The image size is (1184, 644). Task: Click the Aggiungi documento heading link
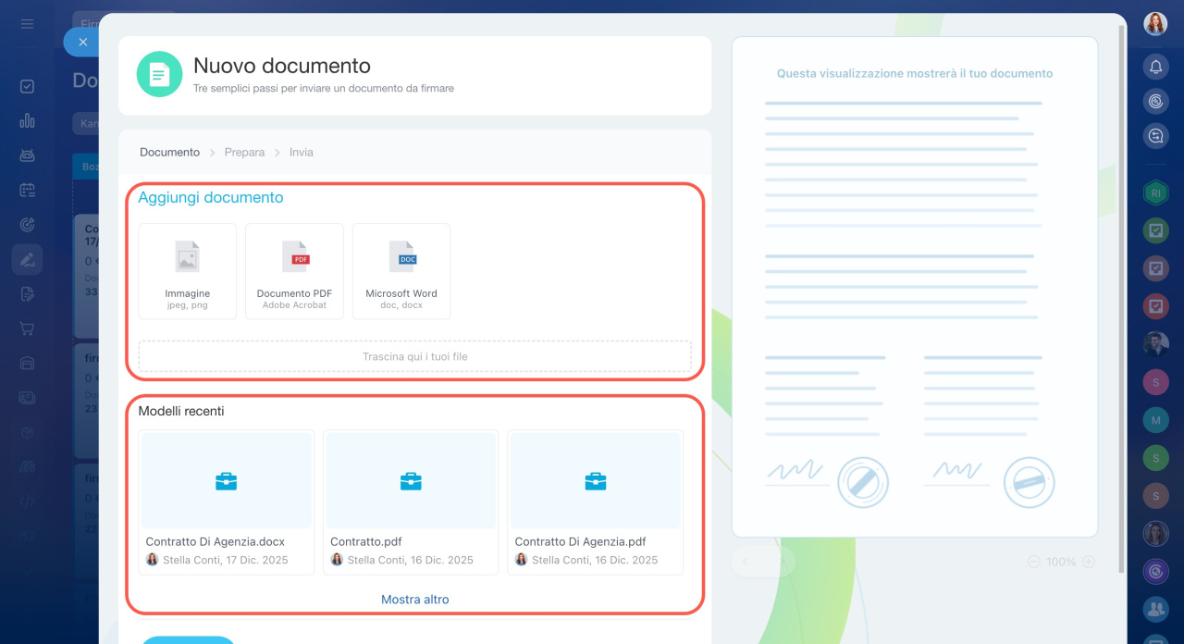click(x=211, y=197)
